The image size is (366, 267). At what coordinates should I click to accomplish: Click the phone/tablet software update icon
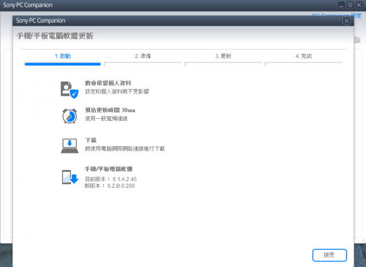[x=69, y=177]
